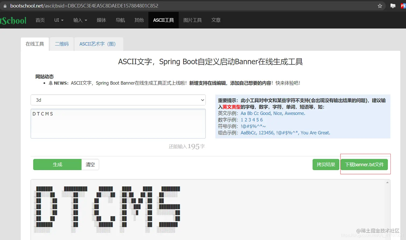The width and height of the screenshot is (406, 240).
Task: Click the lock icon beside the URL
Action: pos(5,6)
